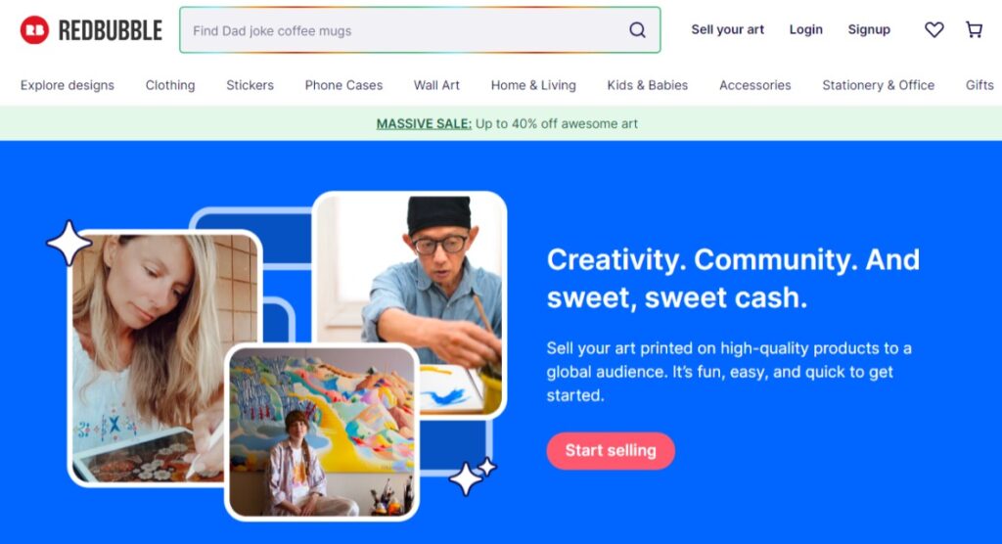1002x544 pixels.
Task: Click the magnifying glass search icon
Action: coord(637,30)
